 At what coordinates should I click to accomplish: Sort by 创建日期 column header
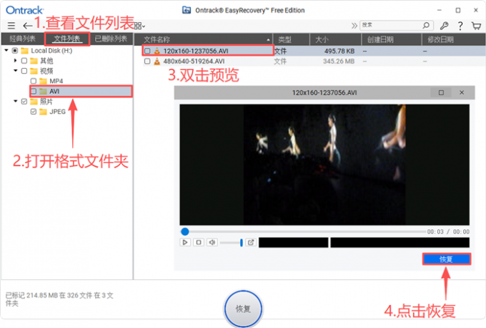(x=392, y=39)
